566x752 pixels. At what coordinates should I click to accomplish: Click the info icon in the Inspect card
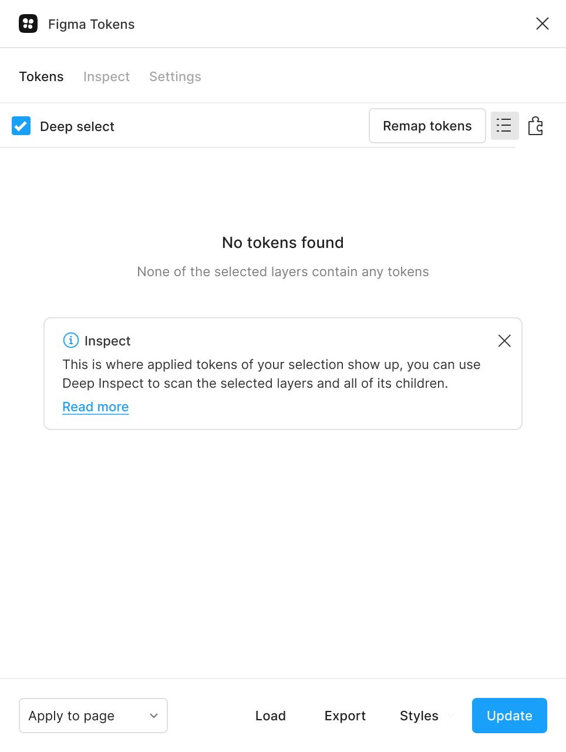(x=70, y=340)
